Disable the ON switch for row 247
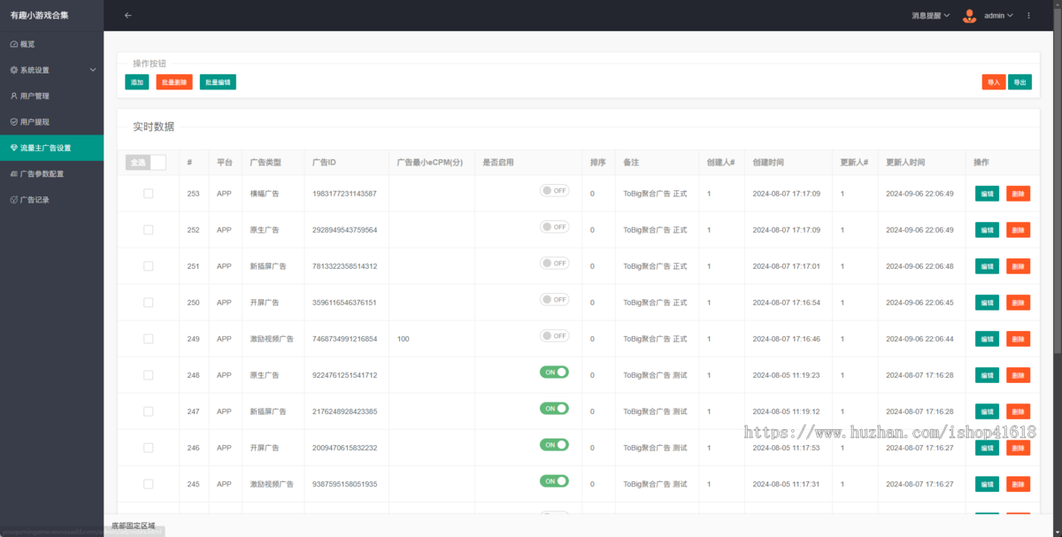The image size is (1062, 537). coord(555,408)
